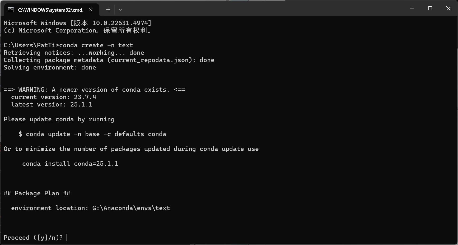Screen dimensions: 458x245
Task: Click the Proceed ([y]/n)? prompt cursor
Action: [x=67, y=238]
